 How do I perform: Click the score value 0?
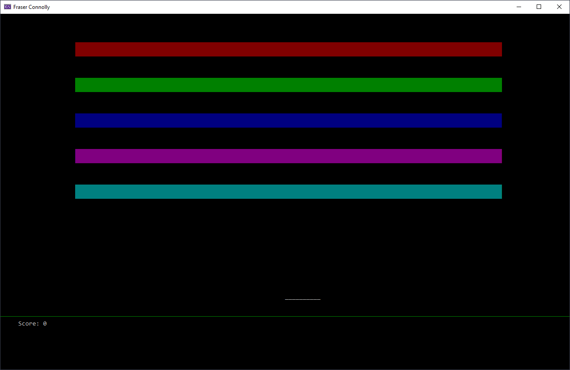(x=45, y=324)
